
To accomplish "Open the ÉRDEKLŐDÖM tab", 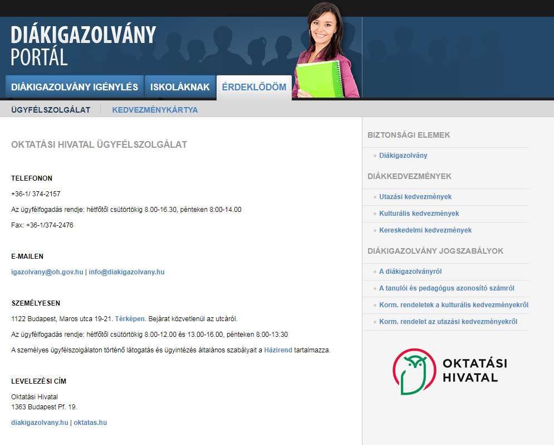I will point(254,87).
